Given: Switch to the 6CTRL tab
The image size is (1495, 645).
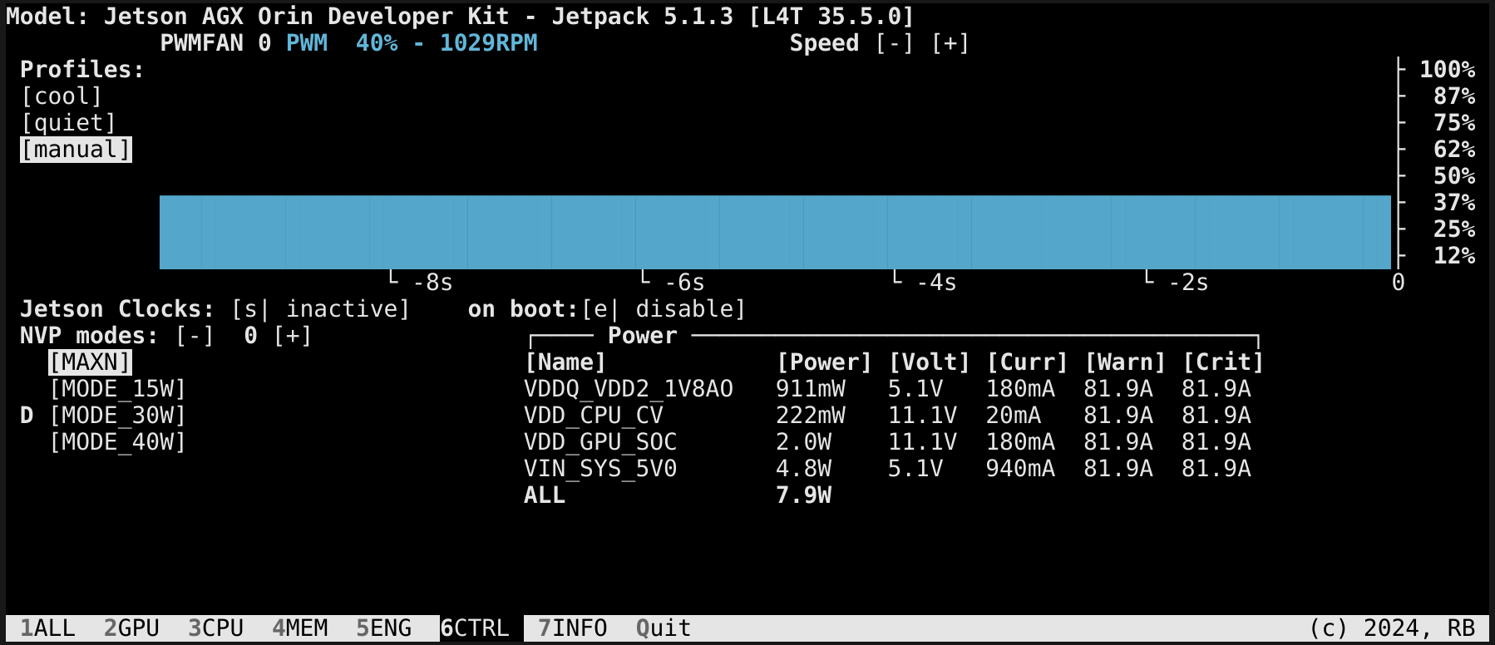Looking at the screenshot, I should [475, 628].
